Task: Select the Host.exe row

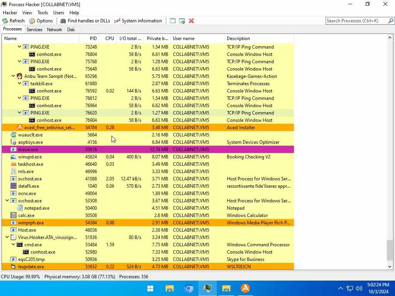Action: (148, 230)
